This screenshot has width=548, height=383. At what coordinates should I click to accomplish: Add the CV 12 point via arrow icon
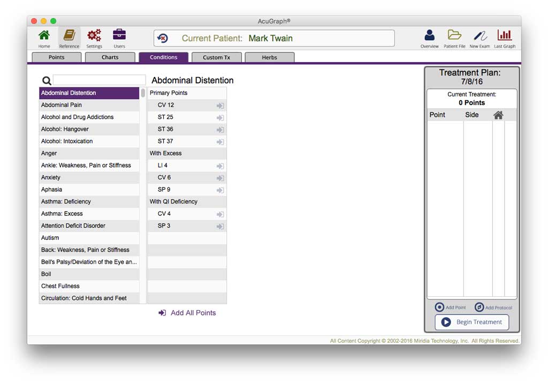(220, 106)
